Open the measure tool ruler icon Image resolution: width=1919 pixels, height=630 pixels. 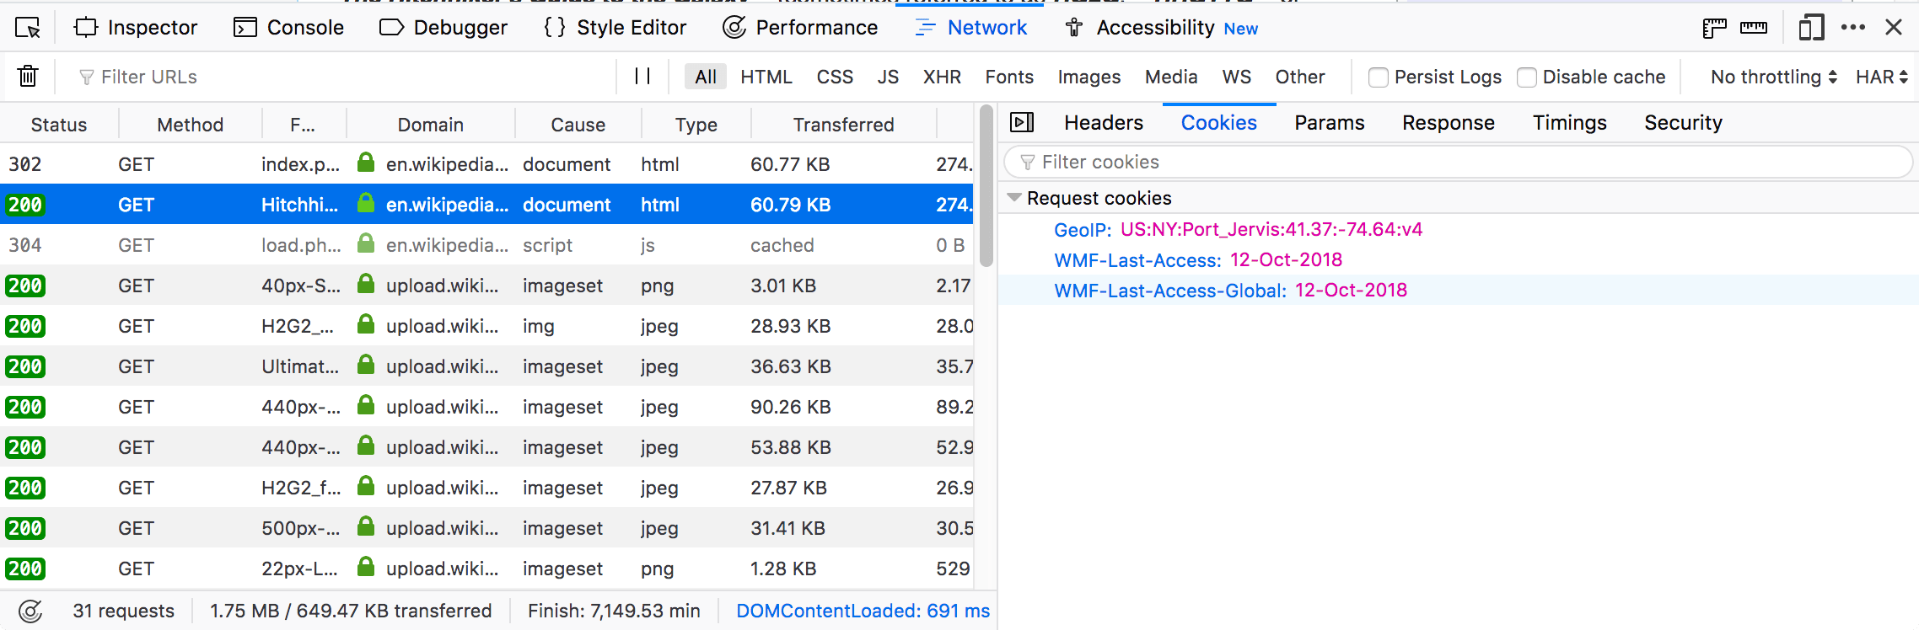[x=1754, y=28]
